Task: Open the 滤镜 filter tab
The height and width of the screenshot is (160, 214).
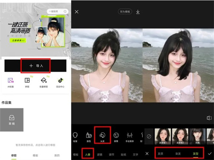Action: click(100, 154)
